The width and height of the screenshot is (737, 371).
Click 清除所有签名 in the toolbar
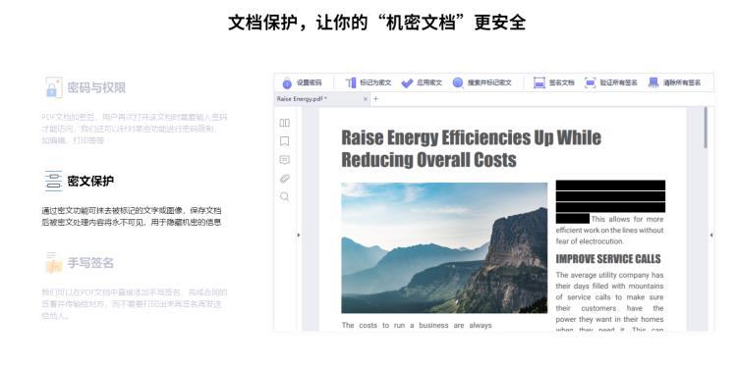(674, 82)
